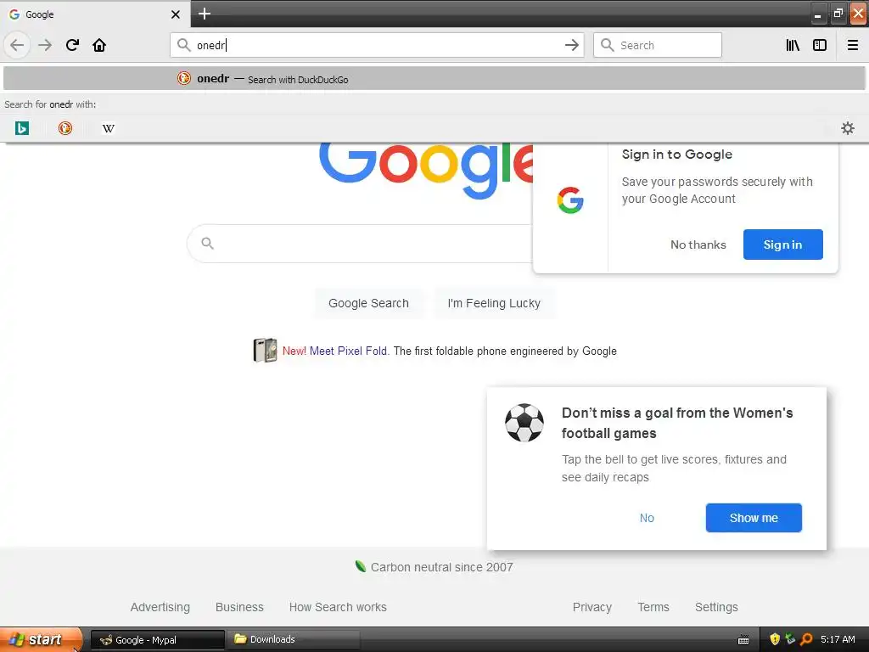Open the Terms footer link

tap(653, 607)
